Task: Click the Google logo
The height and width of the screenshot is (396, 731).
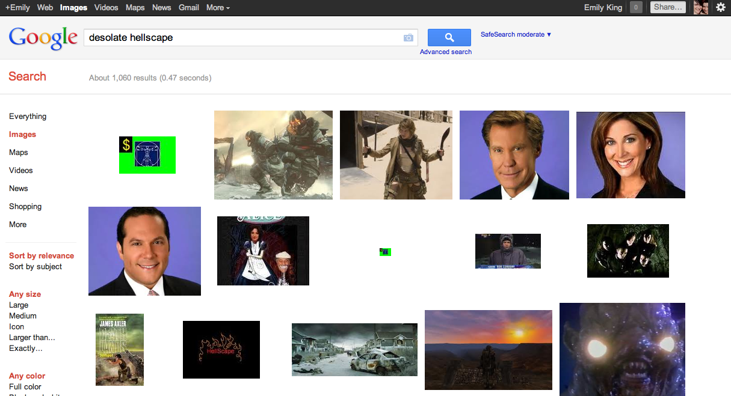Action: (43, 38)
